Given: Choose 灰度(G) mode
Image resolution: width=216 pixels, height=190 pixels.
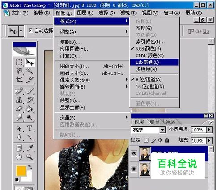Looking at the screenshot, I should (154, 28).
